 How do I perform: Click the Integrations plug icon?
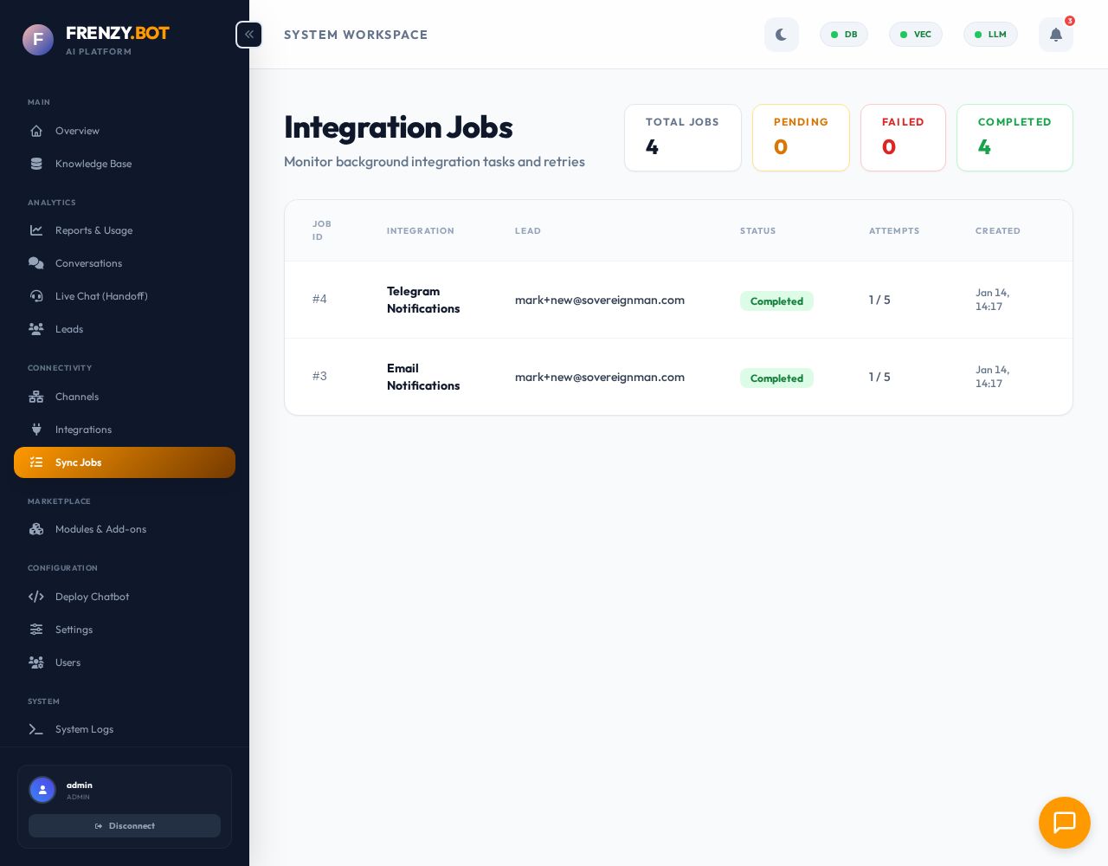pos(35,430)
